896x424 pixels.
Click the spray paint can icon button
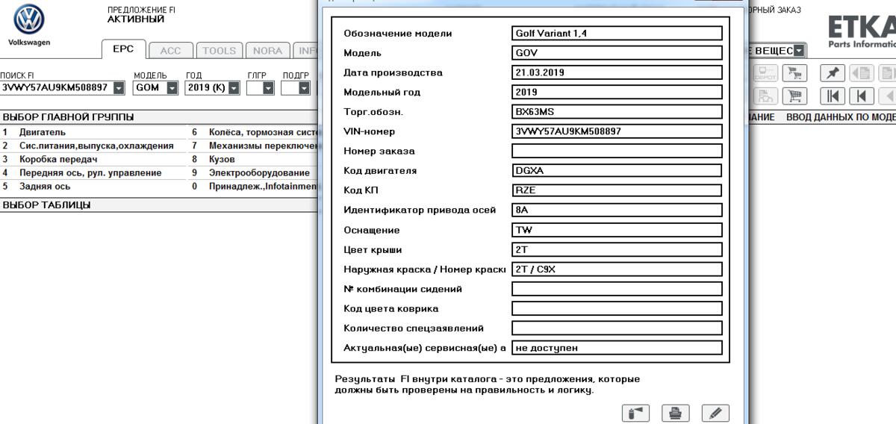coord(635,413)
